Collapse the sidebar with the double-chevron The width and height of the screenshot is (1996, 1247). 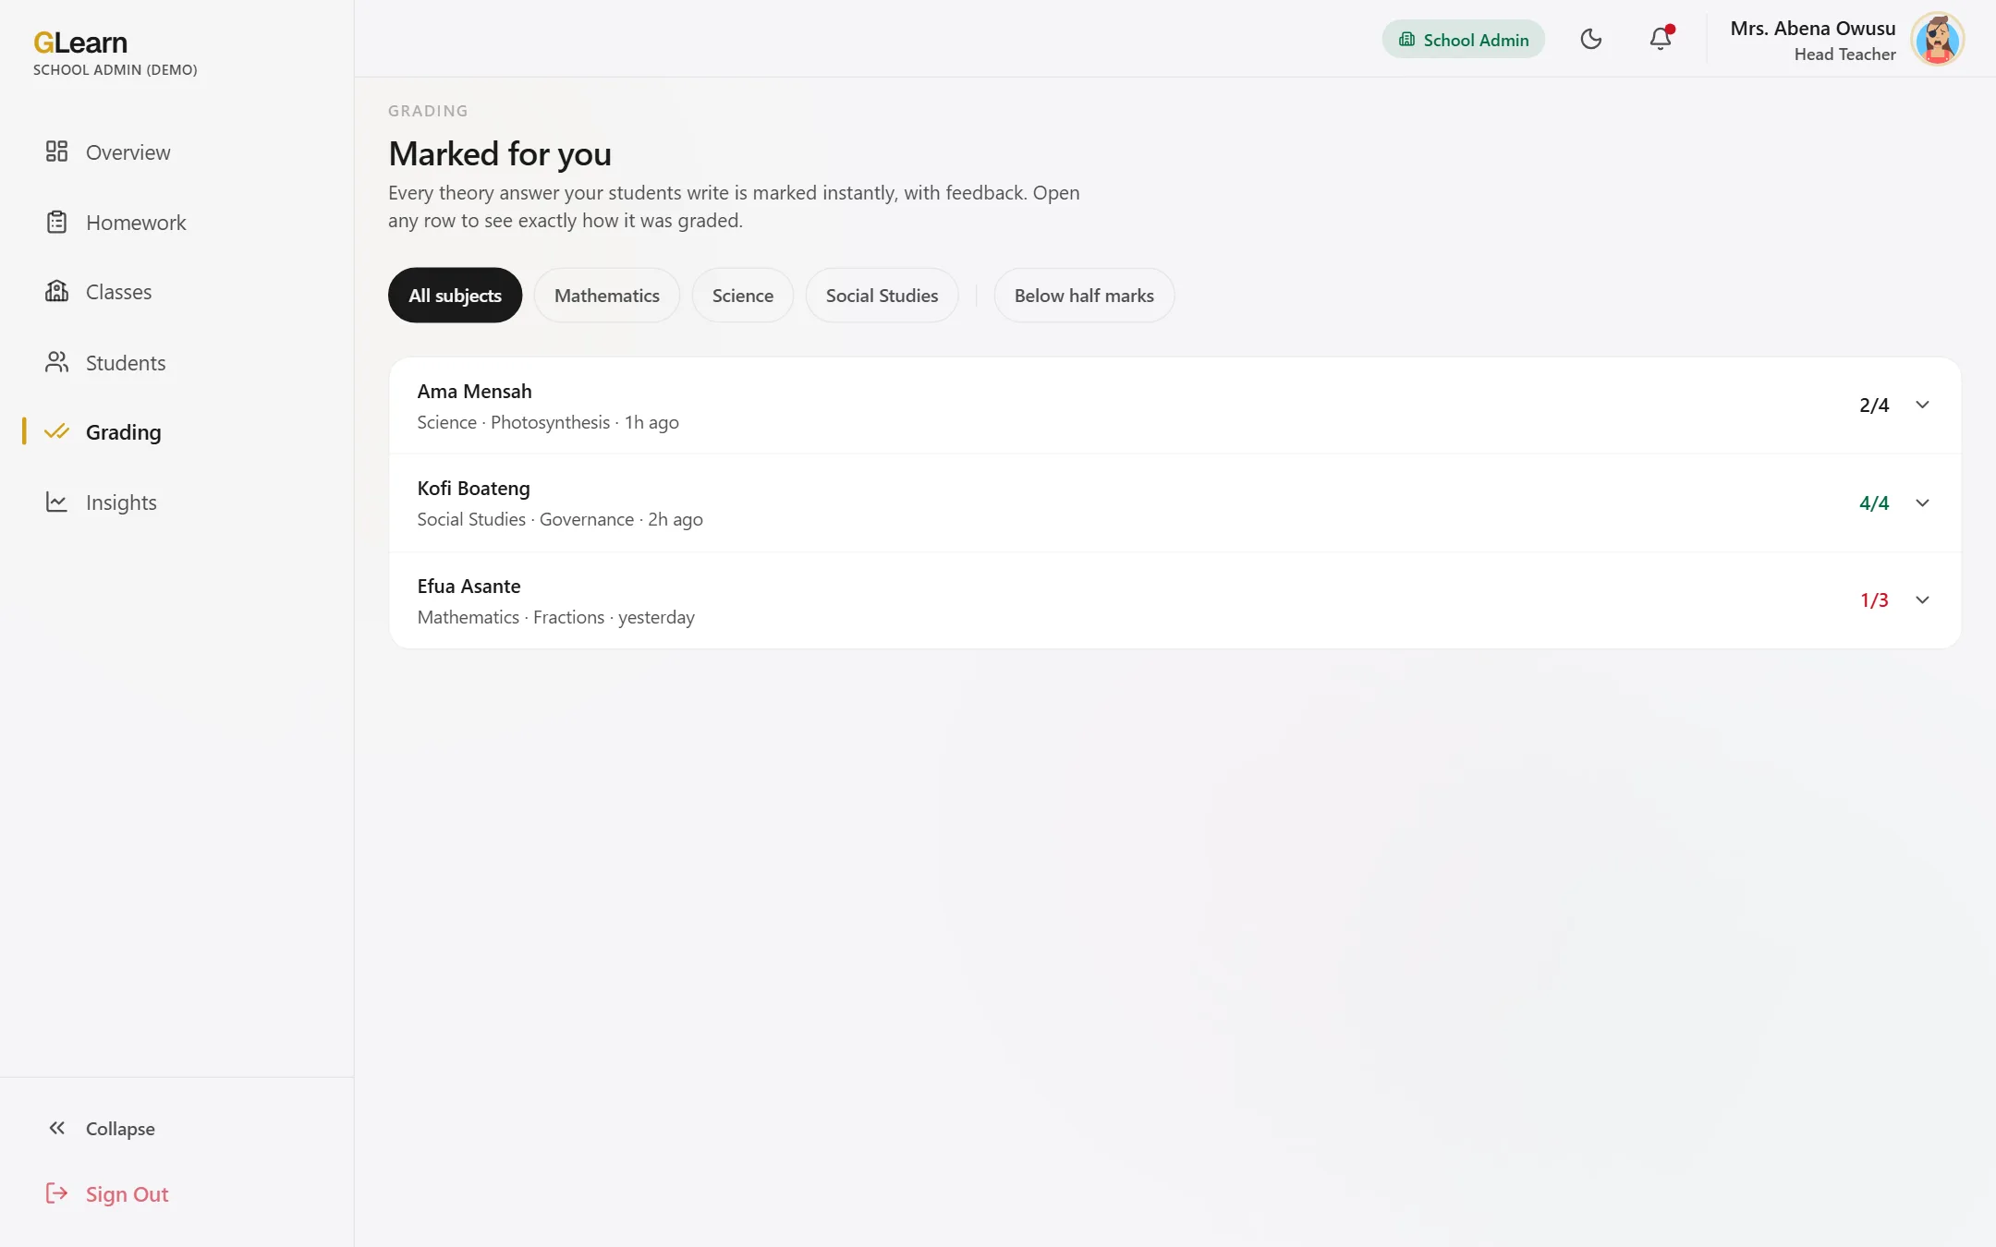(56, 1128)
